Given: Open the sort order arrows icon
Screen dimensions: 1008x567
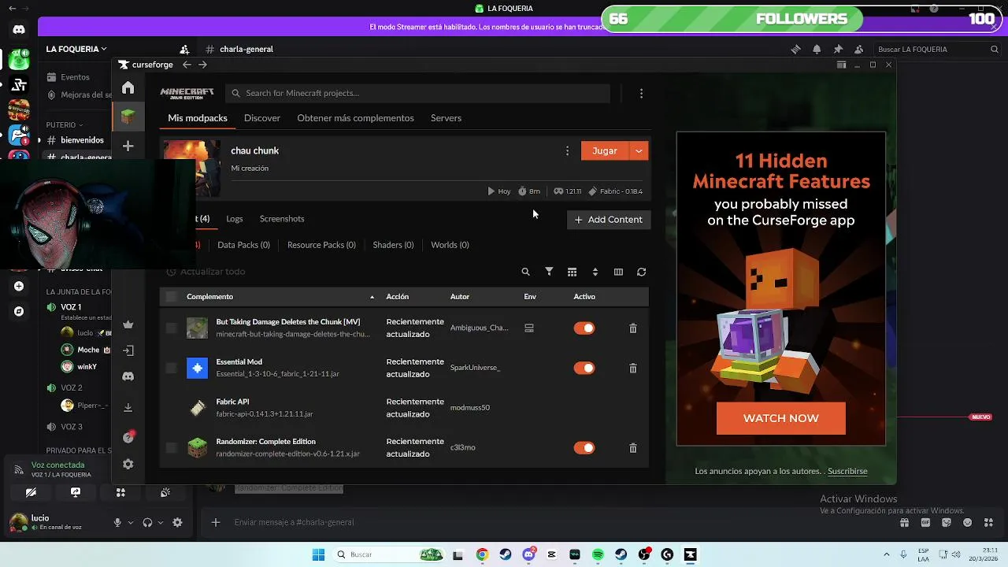Looking at the screenshot, I should (x=595, y=272).
